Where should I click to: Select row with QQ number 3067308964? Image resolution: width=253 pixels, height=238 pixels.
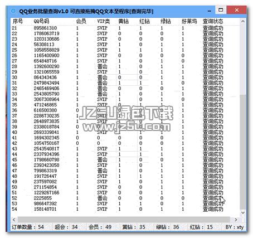(118, 99)
